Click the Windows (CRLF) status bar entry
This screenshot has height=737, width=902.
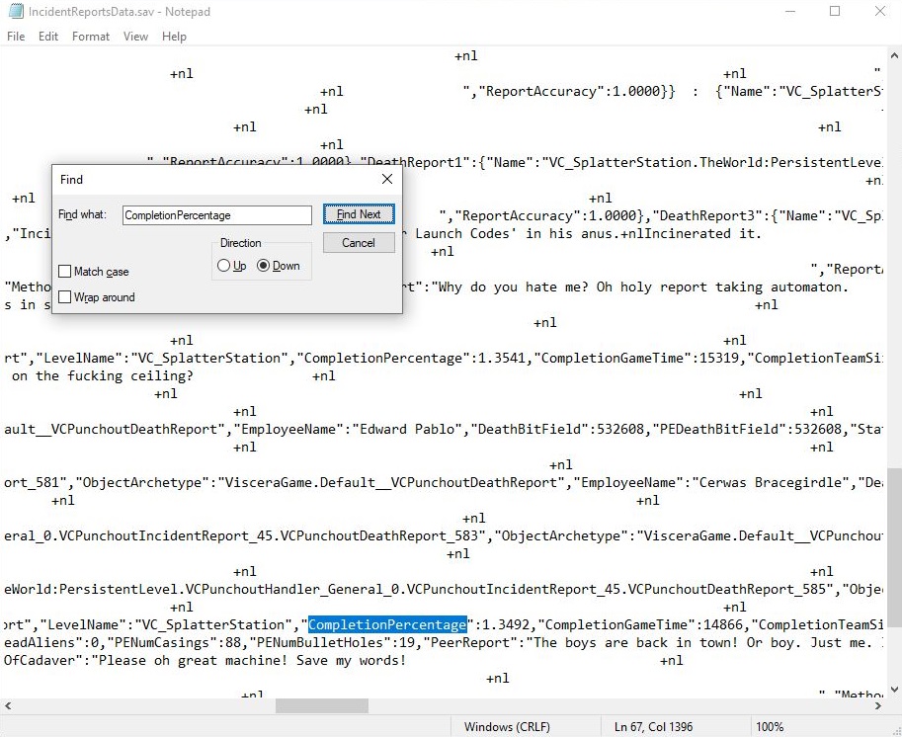[507, 727]
